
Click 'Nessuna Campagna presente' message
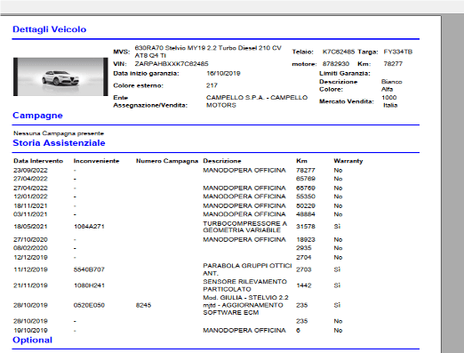(x=59, y=133)
